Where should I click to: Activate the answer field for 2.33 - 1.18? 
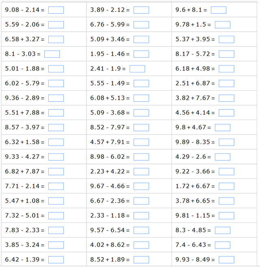click(x=141, y=216)
